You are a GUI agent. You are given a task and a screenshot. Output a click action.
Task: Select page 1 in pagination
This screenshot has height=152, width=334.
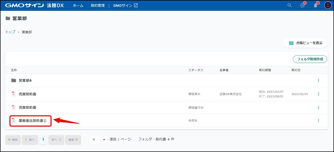point(43,139)
